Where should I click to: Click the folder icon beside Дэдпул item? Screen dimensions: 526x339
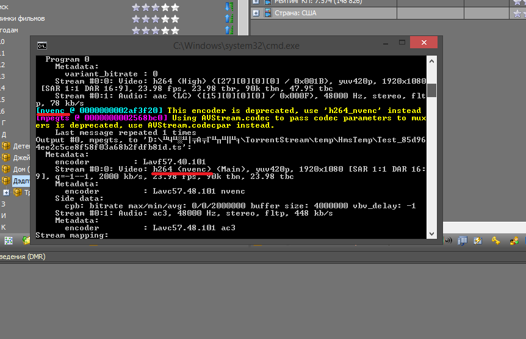pos(7,181)
